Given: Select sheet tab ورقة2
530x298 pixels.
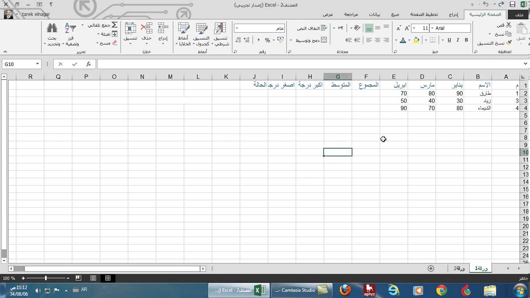Looking at the screenshot, I should coord(459,268).
